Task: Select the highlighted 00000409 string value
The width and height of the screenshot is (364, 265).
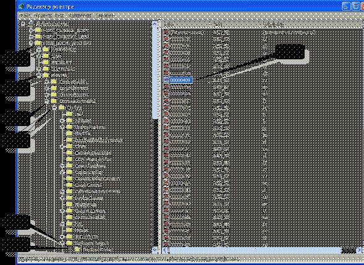Action: point(181,80)
